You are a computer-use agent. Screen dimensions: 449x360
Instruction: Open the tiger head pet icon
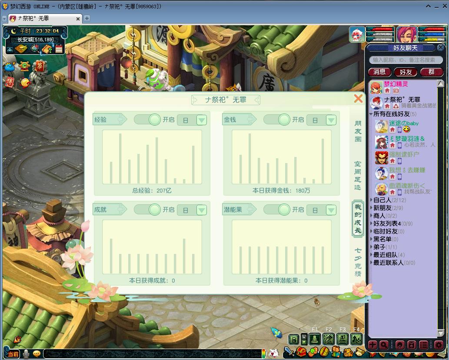(x=348, y=352)
